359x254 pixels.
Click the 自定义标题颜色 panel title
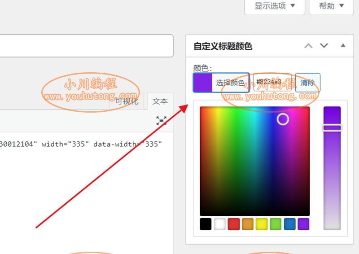tap(223, 46)
